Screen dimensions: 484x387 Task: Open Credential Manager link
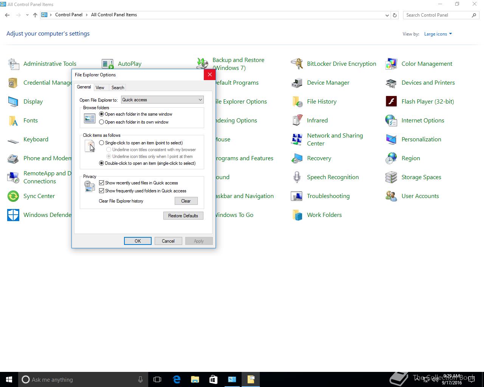(48, 83)
